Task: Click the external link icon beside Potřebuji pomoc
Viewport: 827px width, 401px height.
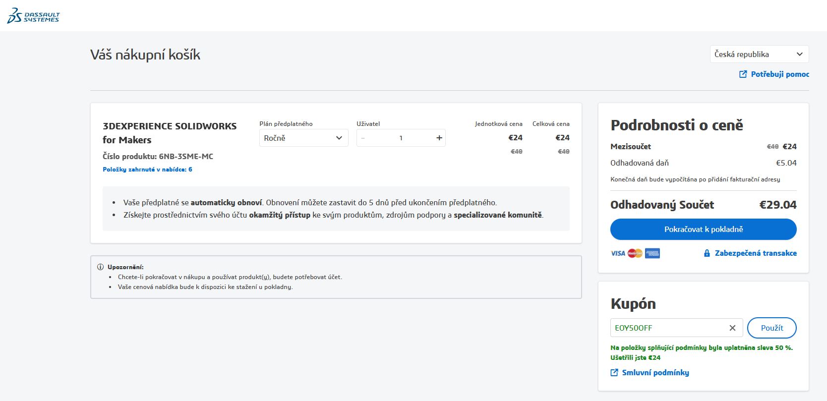Action: (743, 74)
